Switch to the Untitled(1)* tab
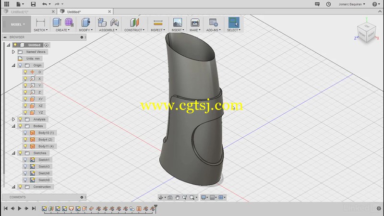The height and width of the screenshot is (216, 384). pyautogui.click(x=20, y=12)
